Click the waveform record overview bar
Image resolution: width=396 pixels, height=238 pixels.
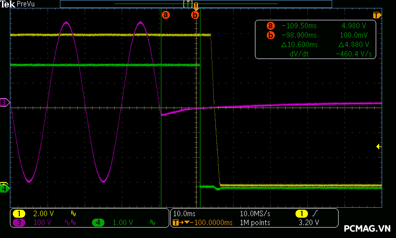coord(196,4)
